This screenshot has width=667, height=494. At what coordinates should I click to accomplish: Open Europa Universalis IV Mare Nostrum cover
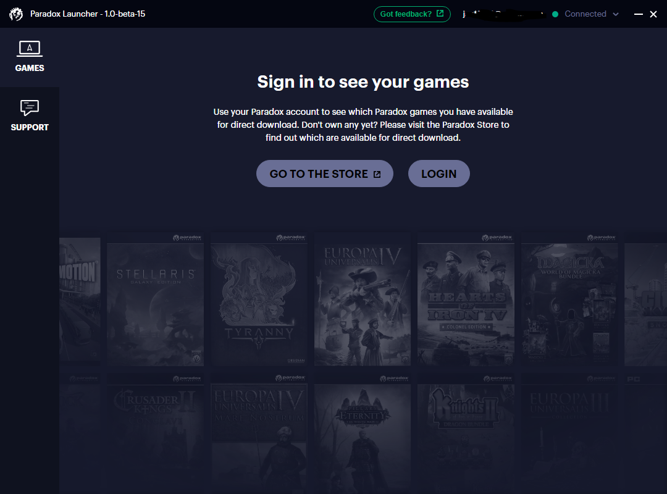(259, 432)
